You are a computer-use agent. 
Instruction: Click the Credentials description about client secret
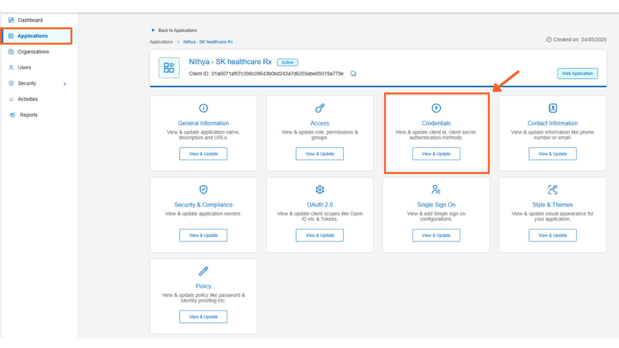click(x=436, y=135)
